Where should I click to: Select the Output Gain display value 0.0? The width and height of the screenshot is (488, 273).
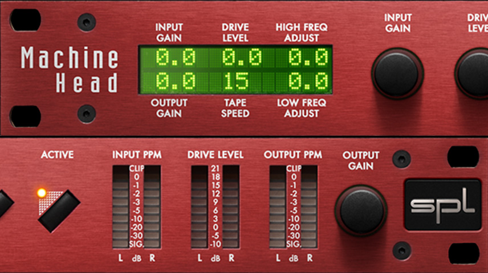click(176, 81)
